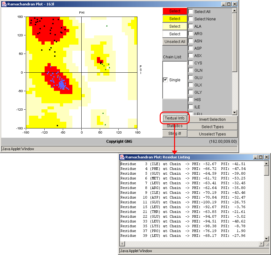This screenshot has width=271, height=255.
Task: Enable the CYS residue checkbox
Action: 191,63
